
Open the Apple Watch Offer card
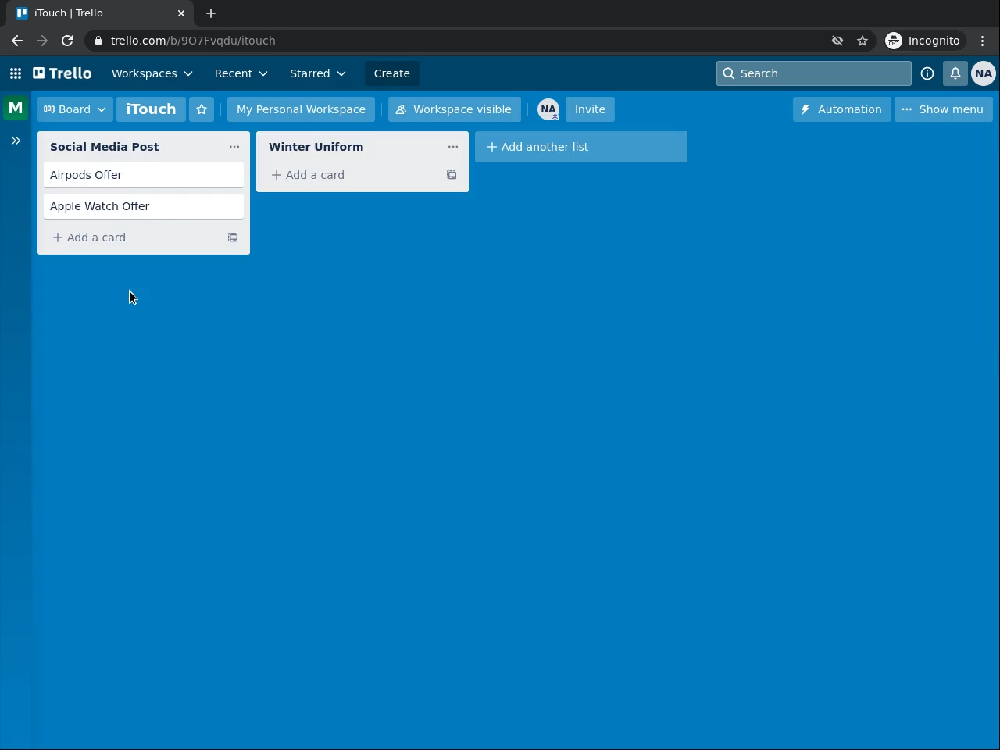coord(144,206)
